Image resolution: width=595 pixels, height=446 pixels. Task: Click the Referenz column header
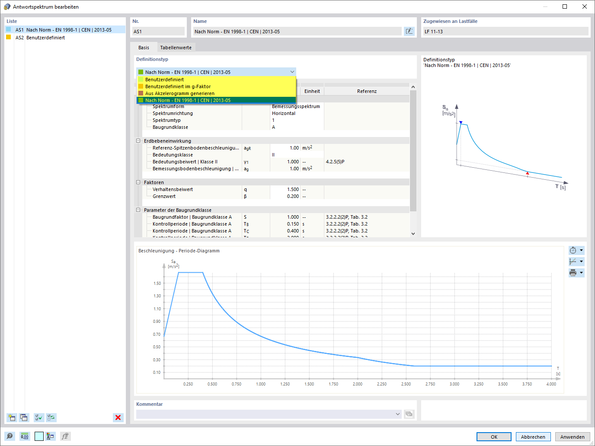(x=367, y=91)
